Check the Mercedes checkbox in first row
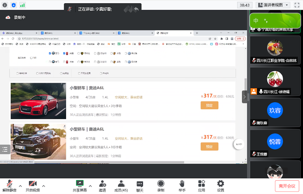303x194 pixels. (95, 53)
